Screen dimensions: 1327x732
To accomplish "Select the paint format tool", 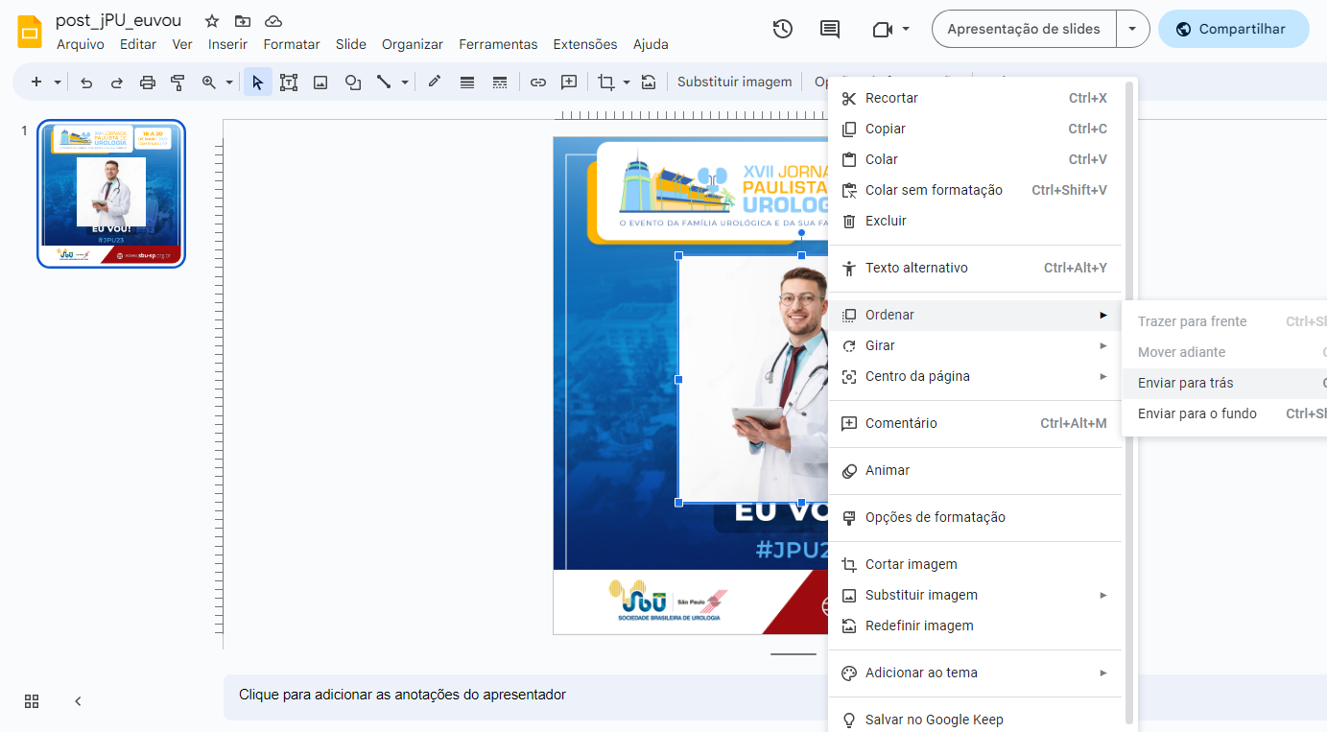I will pyautogui.click(x=178, y=83).
